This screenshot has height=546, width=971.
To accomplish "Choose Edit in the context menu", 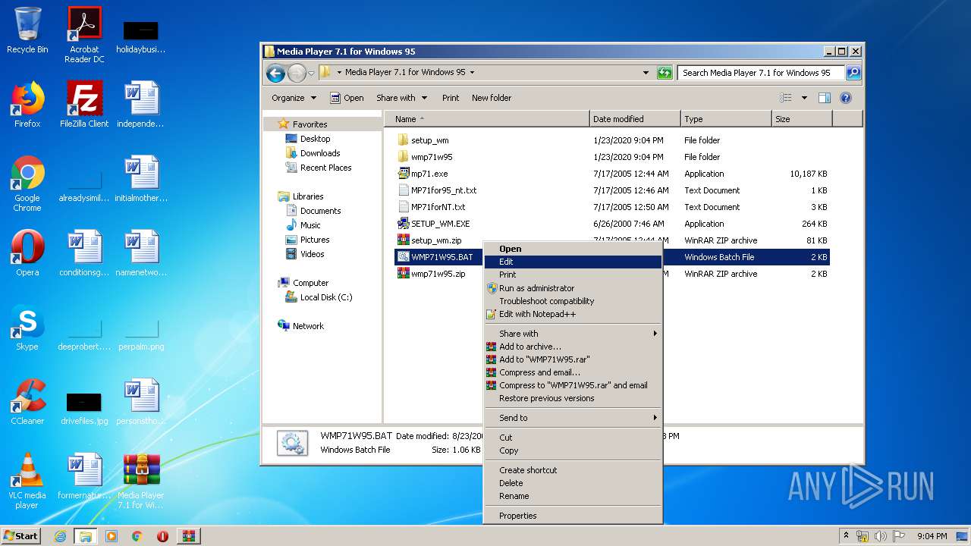I will pos(573,262).
